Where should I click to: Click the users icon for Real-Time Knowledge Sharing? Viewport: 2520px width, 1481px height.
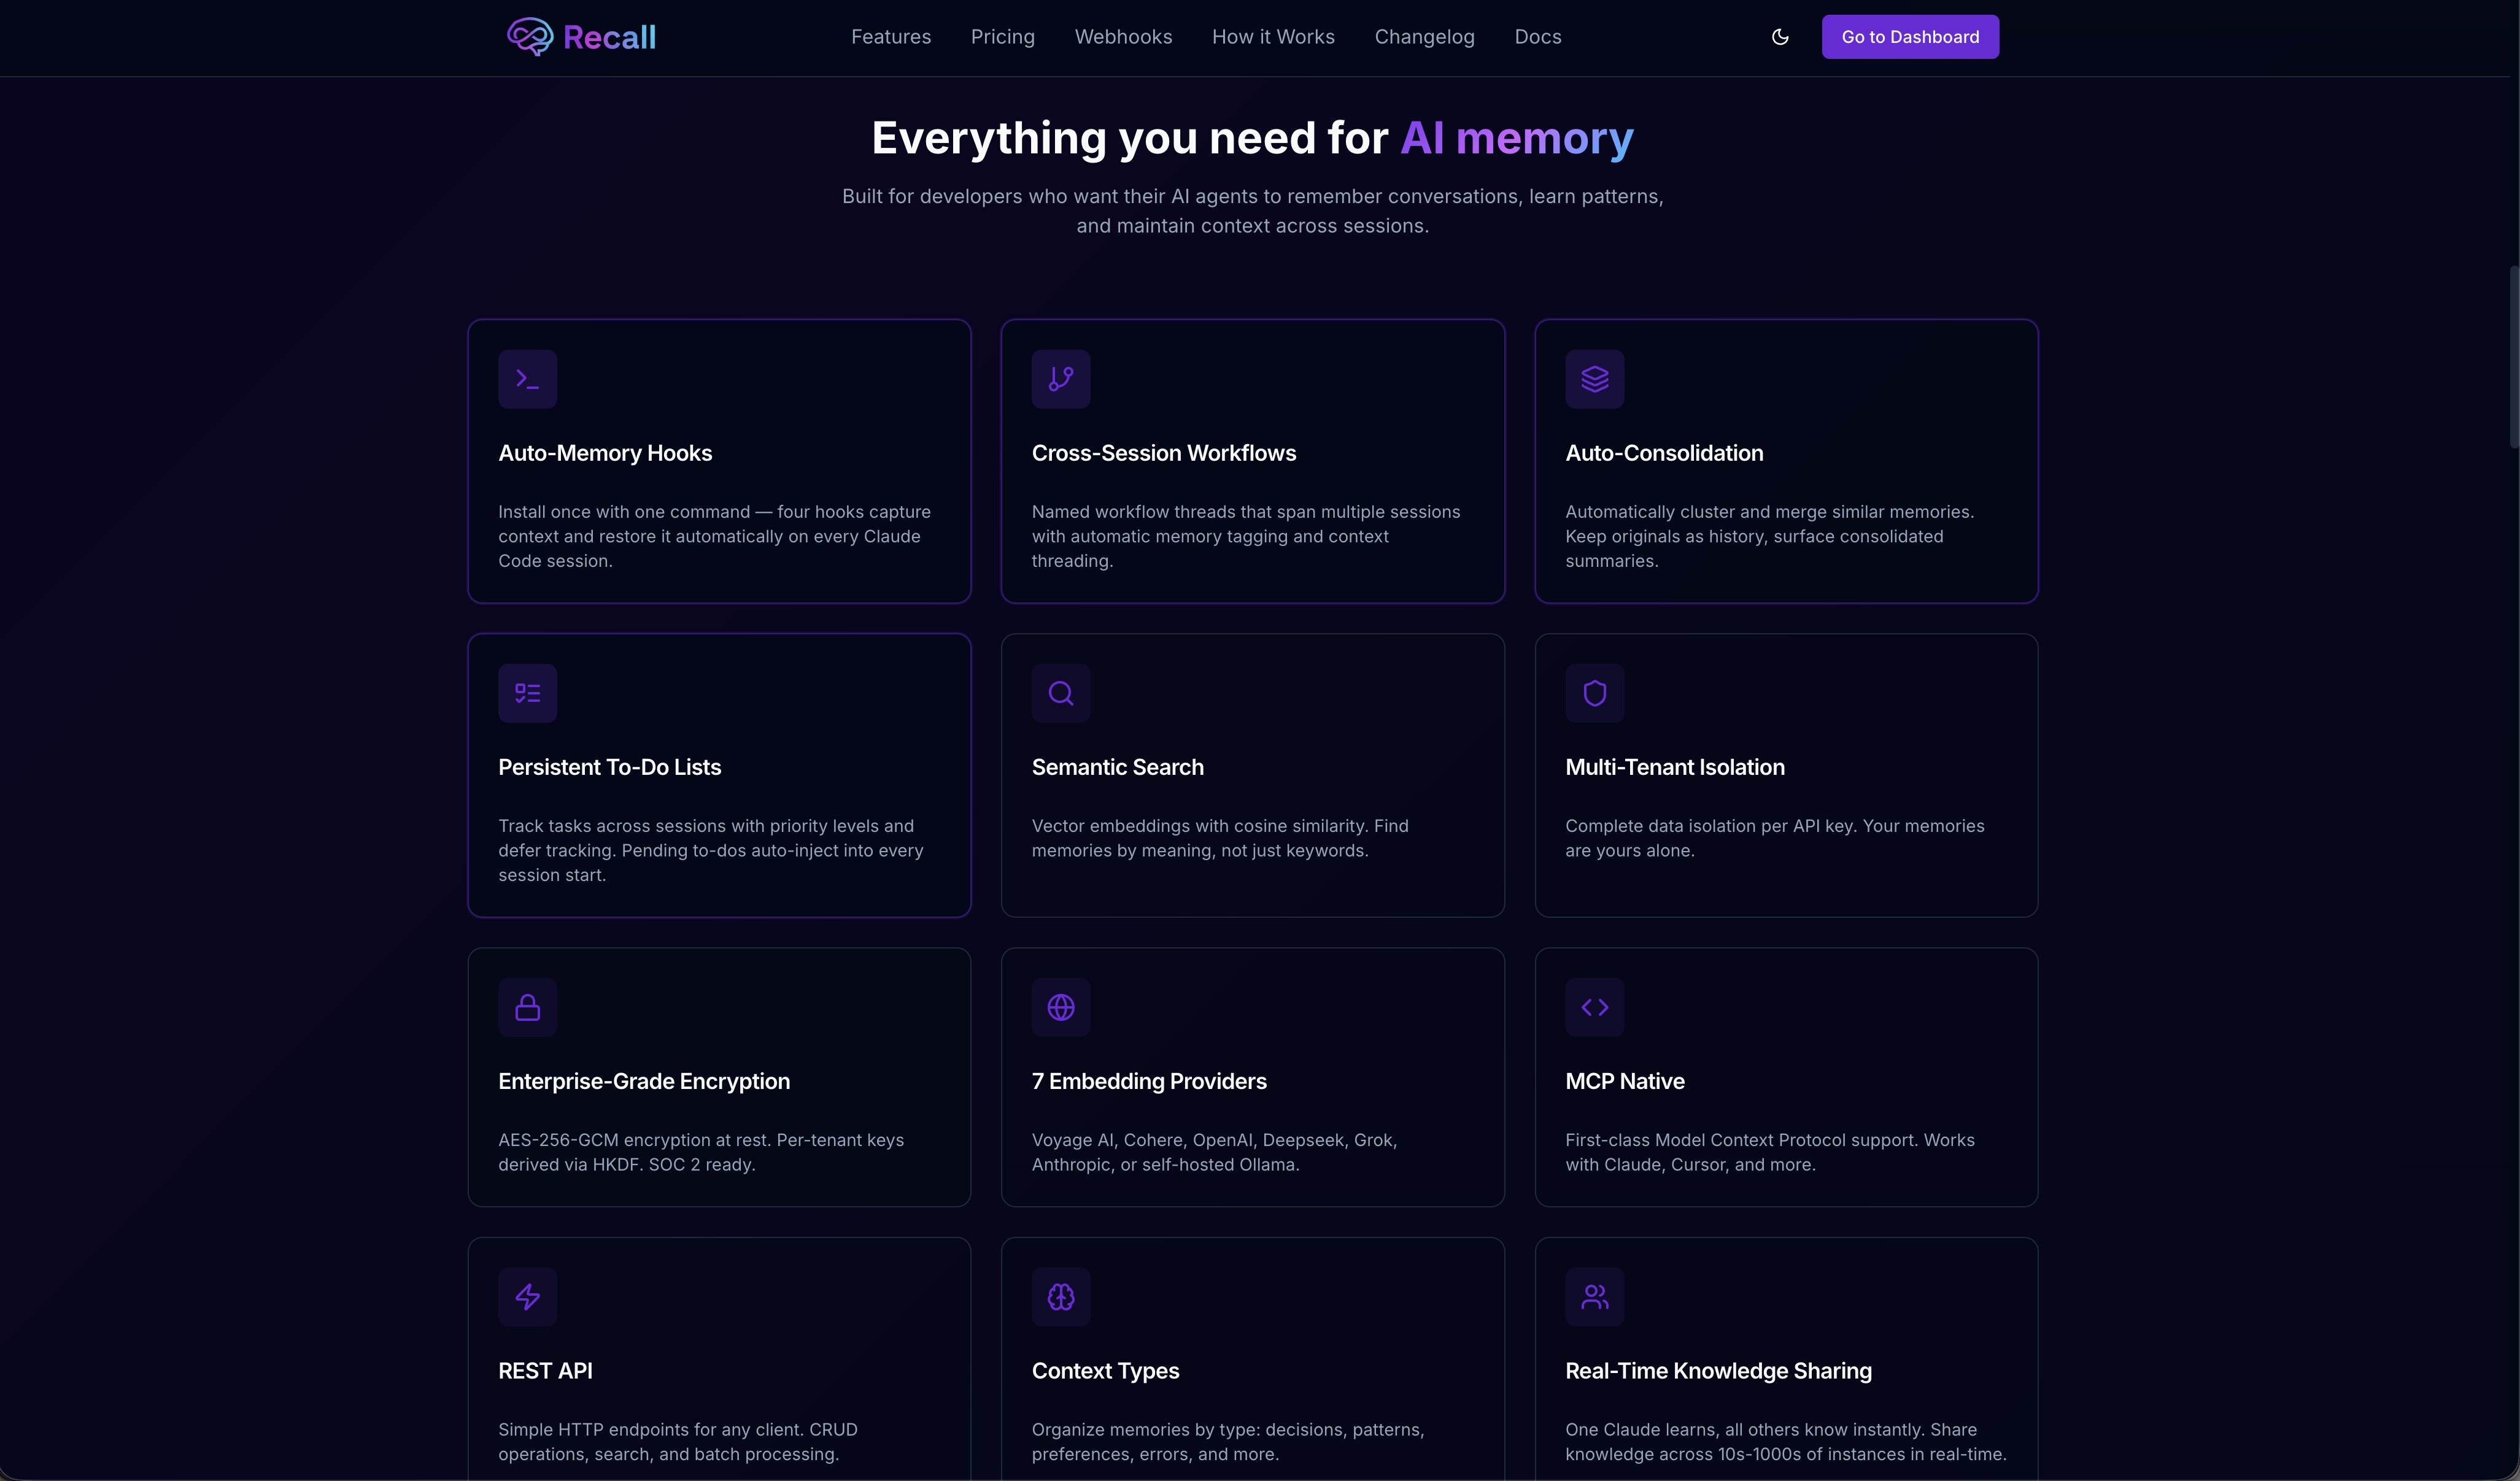pos(1594,1297)
